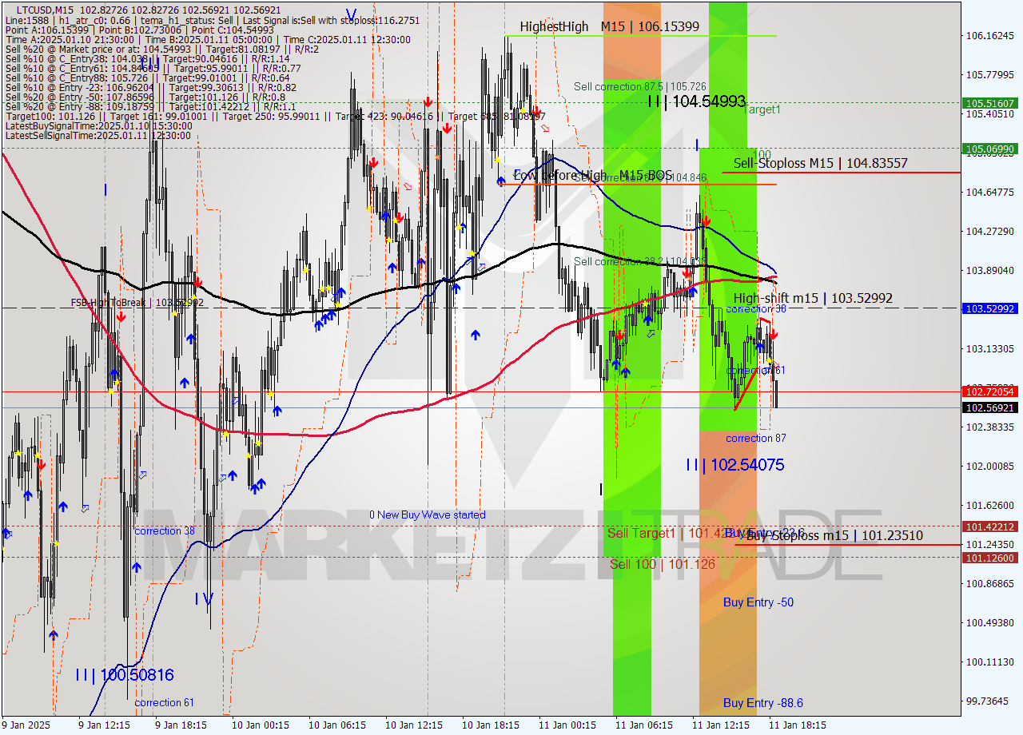This screenshot has height=735, width=1023.
Task: Select the '11 Jan 00:15' time label
Action: coord(567,725)
